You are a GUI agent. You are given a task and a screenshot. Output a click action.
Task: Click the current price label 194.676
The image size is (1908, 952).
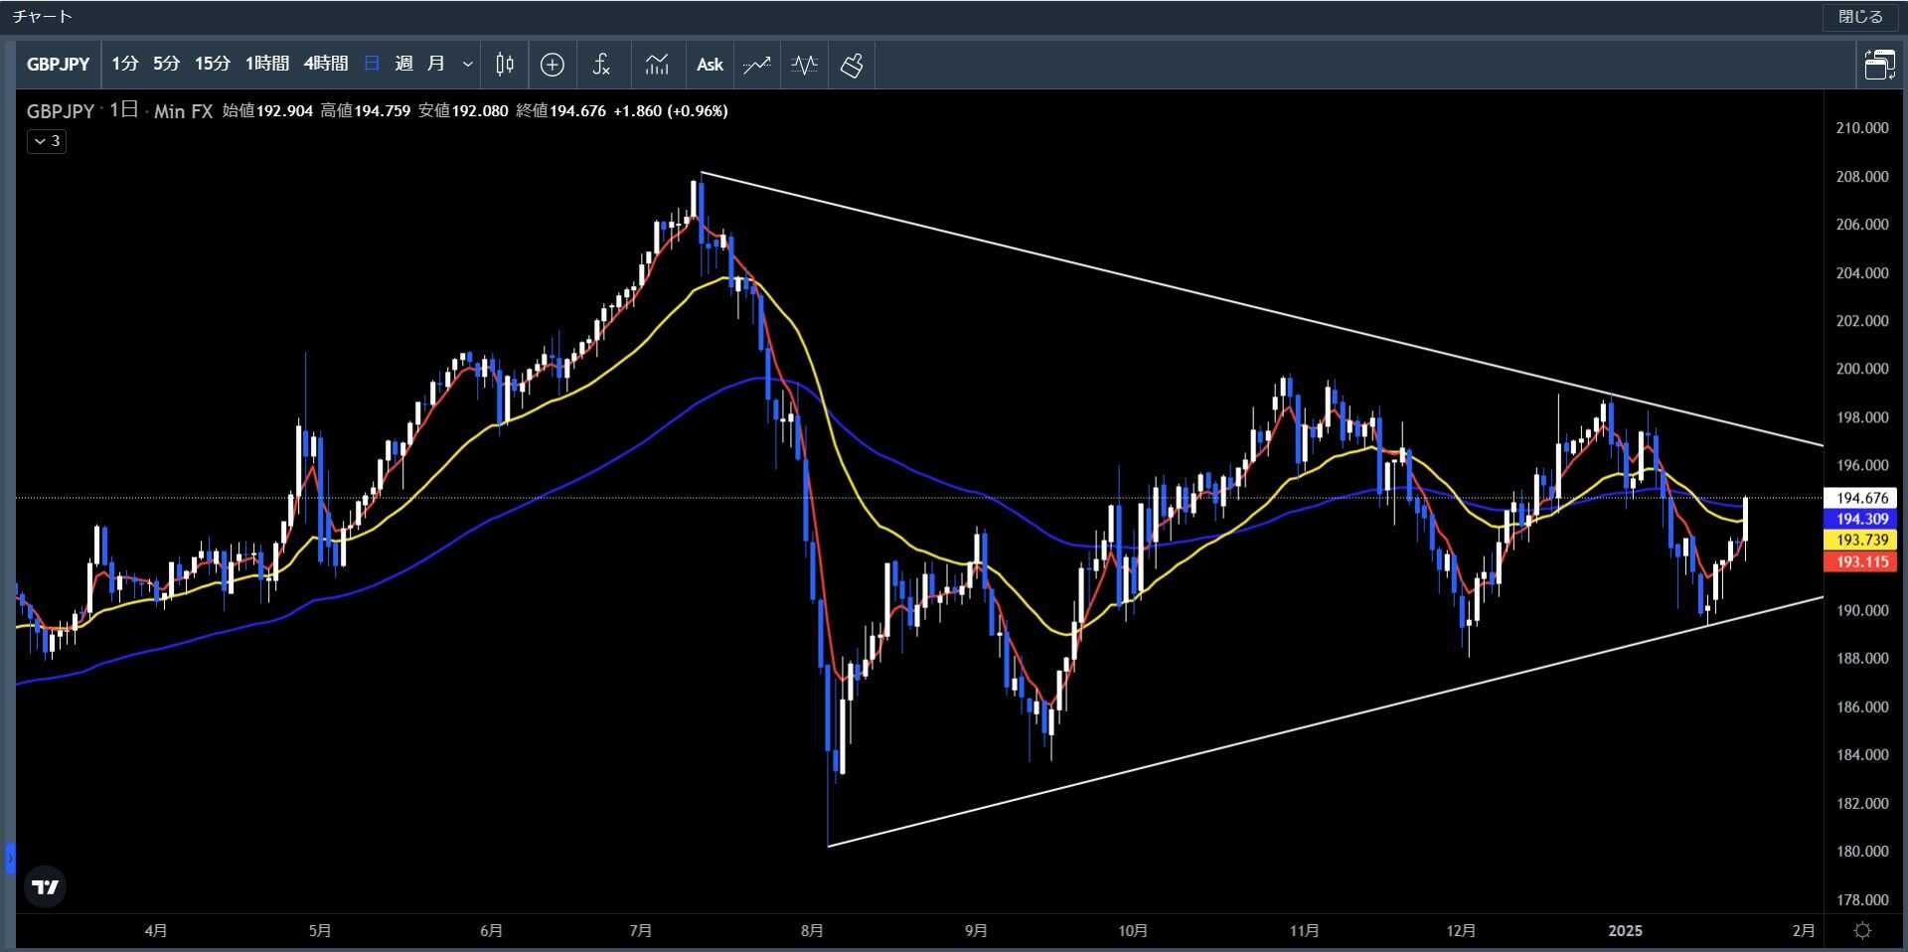(x=1861, y=498)
